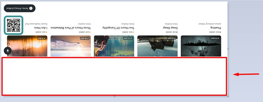The image size is (263, 102).
Task: Click the QR code with teal border
Action: click(13, 25)
